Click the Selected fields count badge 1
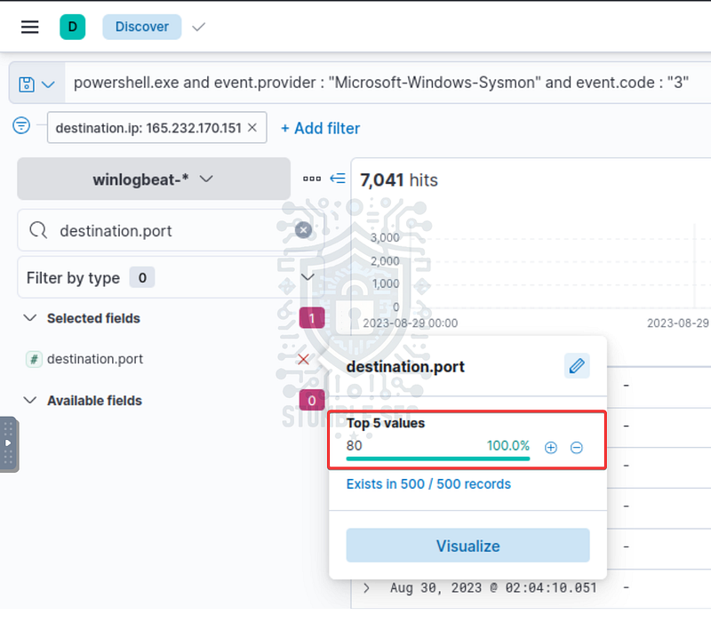Viewport: 711px width, 630px height. (312, 318)
